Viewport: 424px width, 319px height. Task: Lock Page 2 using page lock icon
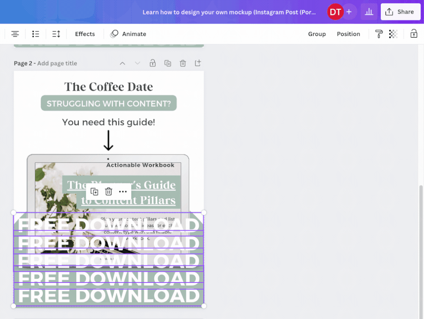coord(153,63)
